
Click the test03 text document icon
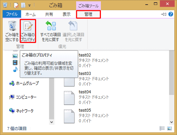[69, 82]
